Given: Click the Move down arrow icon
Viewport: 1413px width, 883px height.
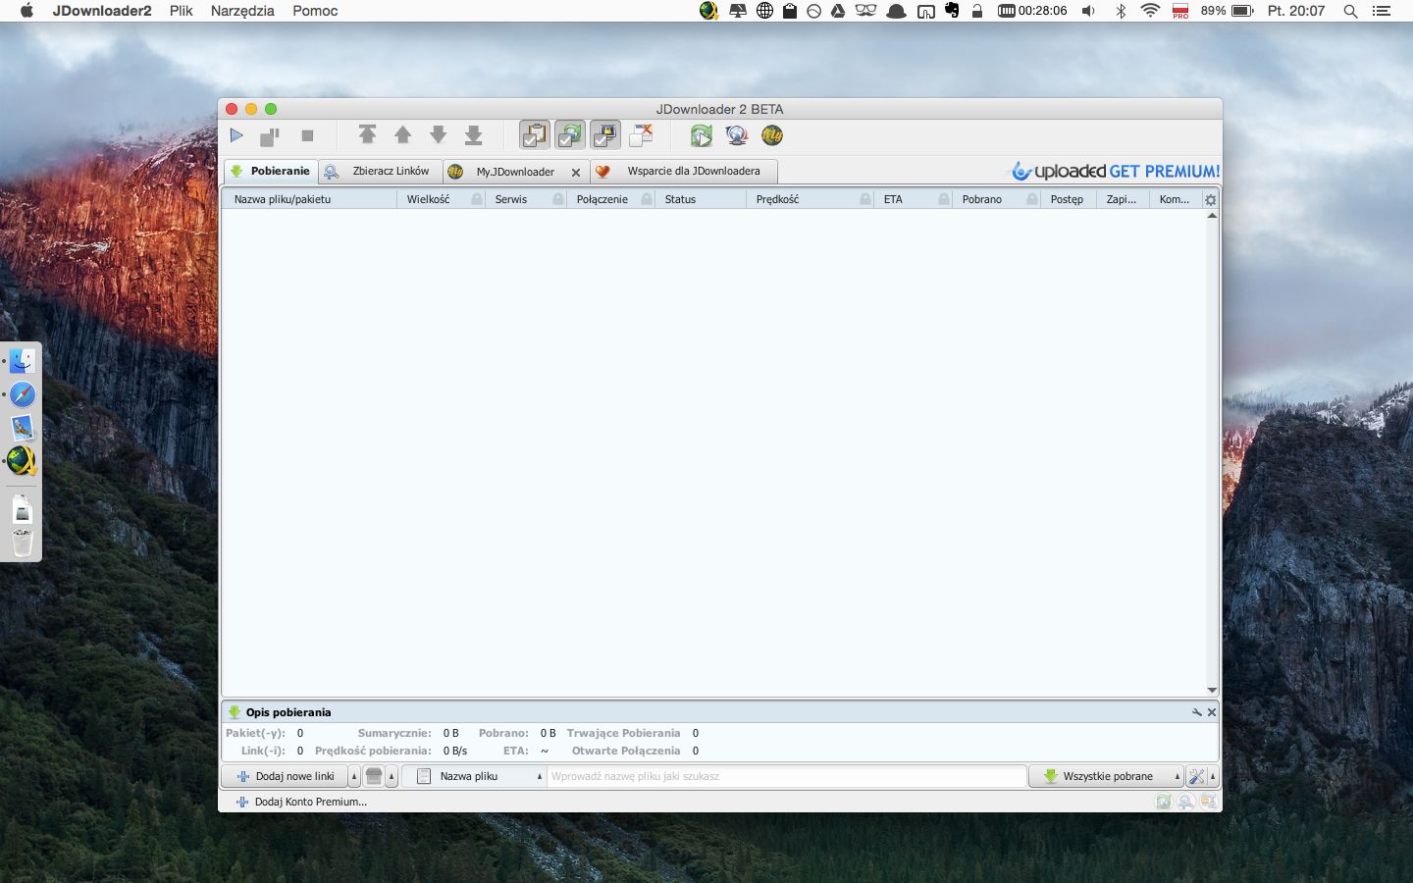Looking at the screenshot, I should 439,135.
